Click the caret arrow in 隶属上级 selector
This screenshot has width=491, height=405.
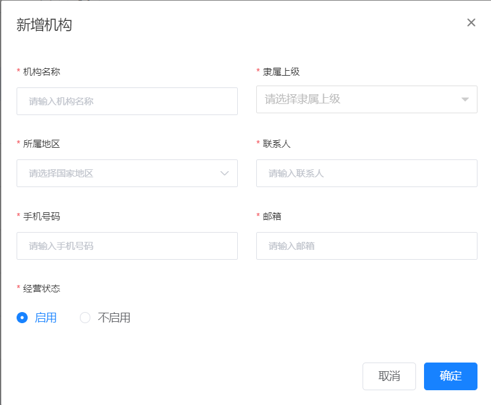click(x=465, y=99)
